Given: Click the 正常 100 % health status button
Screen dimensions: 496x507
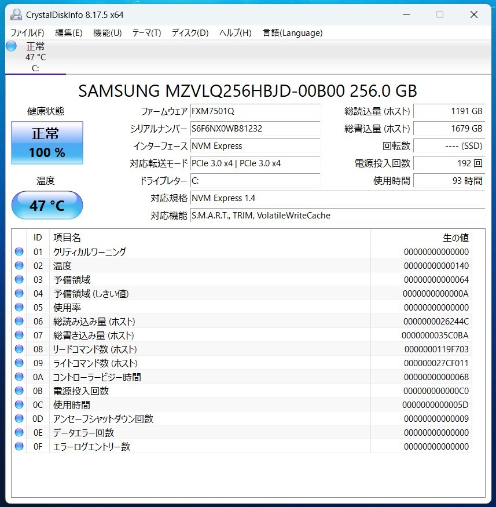Looking at the screenshot, I should tap(47, 143).
